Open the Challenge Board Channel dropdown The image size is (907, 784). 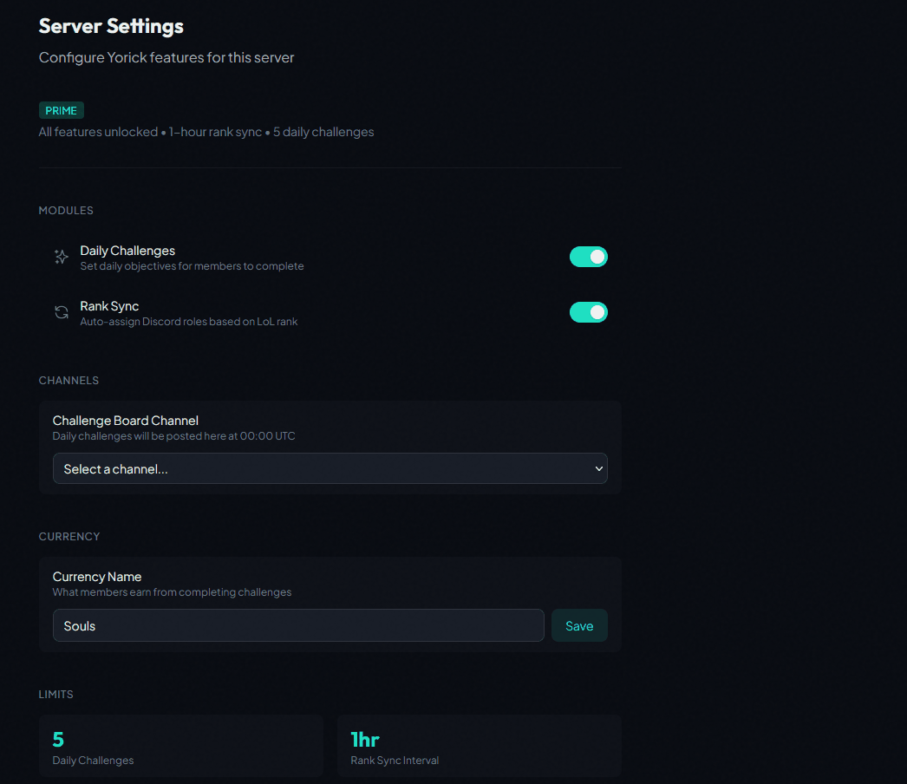[330, 467]
